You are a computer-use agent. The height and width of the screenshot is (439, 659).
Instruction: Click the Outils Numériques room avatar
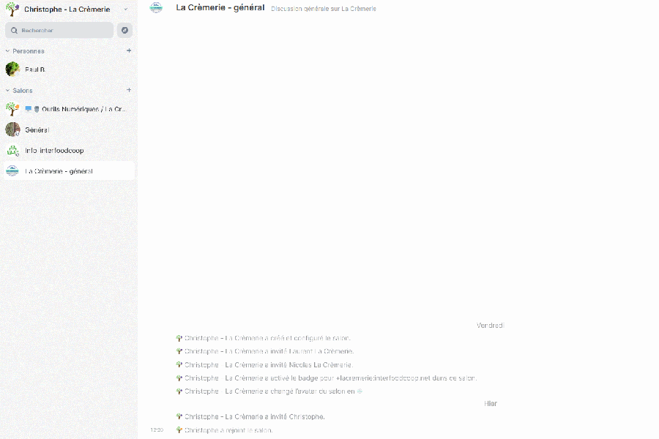(12, 108)
